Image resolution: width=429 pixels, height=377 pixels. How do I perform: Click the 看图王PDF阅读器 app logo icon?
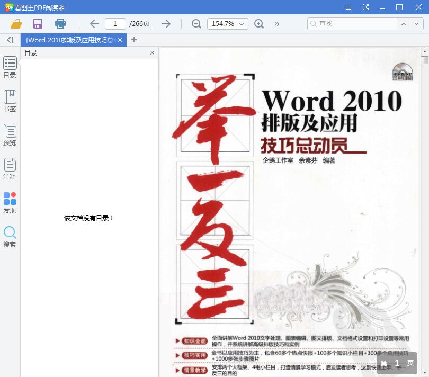click(9, 7)
